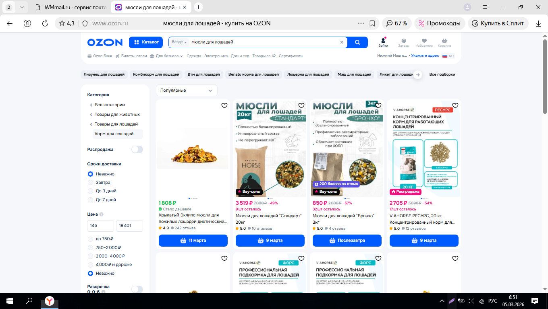Open Windows taskbar search
This screenshot has width=548, height=309.
(29, 301)
